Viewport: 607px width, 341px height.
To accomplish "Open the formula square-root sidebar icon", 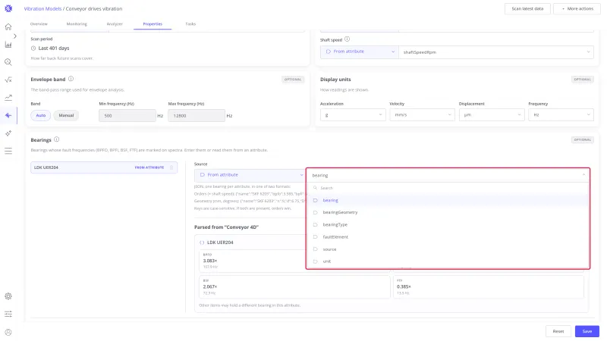I will [8, 80].
